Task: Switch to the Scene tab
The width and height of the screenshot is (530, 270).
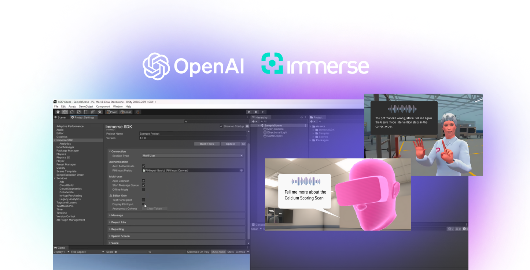Action: point(60,117)
